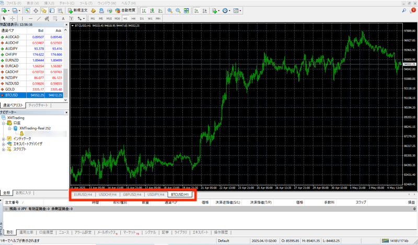Select the trendline drawing tool
418x245 pixels.
39,18
